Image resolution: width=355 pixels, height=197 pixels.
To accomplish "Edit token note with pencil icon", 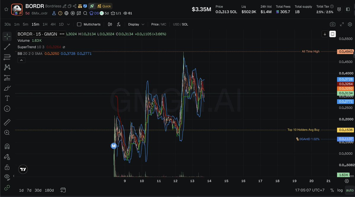I will pyautogui.click(x=64, y=6).
